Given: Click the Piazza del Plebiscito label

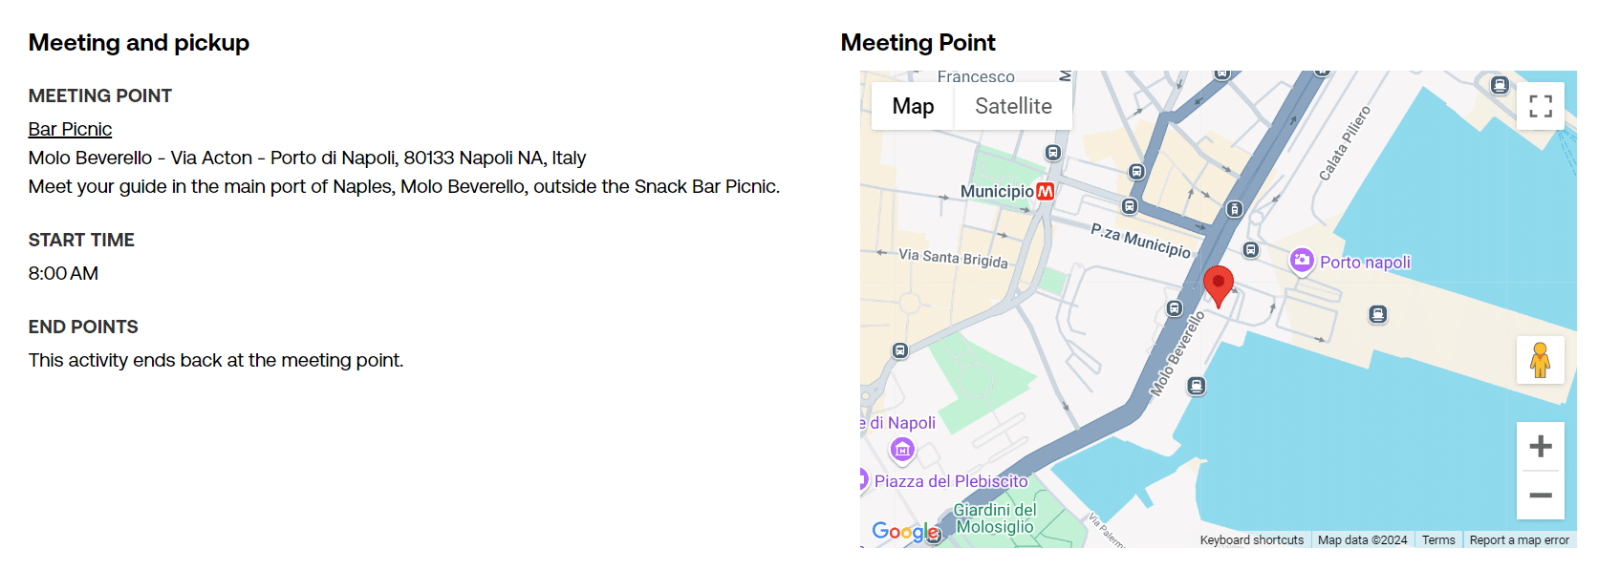Looking at the screenshot, I should pyautogui.click(x=951, y=481).
